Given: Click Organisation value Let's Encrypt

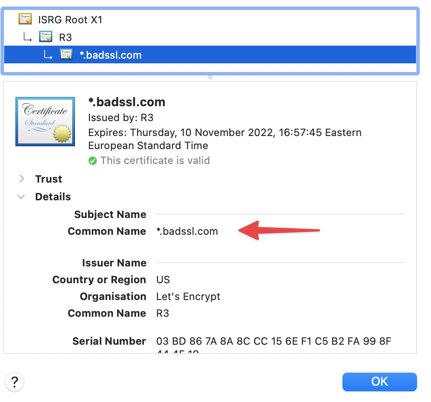Looking at the screenshot, I should click(188, 297).
